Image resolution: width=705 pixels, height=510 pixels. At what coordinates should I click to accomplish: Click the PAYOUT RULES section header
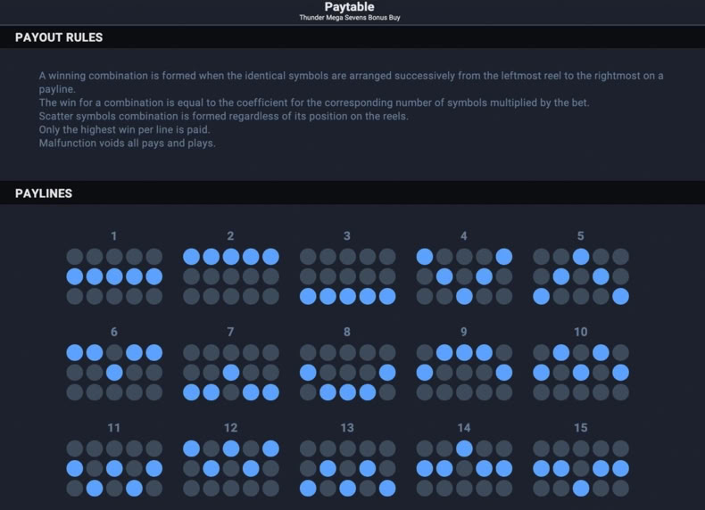[x=59, y=37]
